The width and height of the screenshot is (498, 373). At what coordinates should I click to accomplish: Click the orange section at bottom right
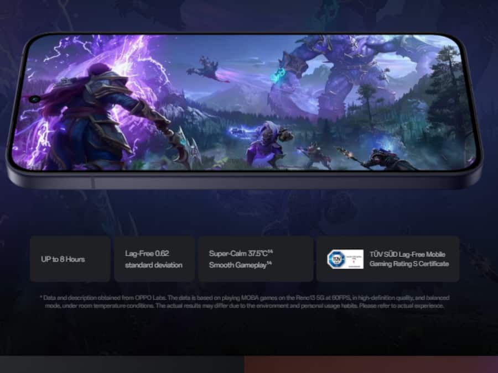371,364
